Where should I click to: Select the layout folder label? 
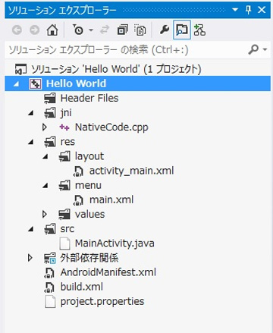[89, 156]
